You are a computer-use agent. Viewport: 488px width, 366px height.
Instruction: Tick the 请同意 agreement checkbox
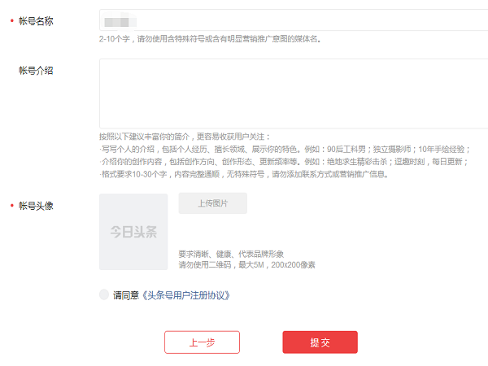[104, 294]
